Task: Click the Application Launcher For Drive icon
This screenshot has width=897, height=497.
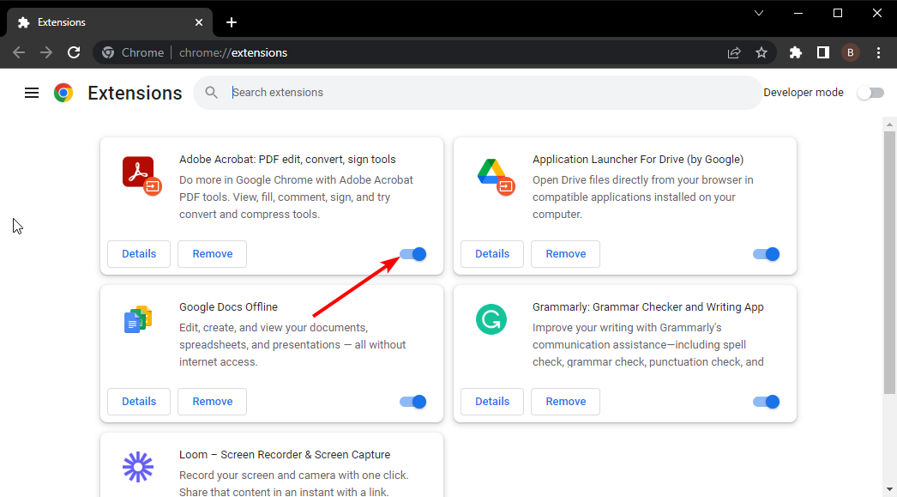Action: click(x=492, y=174)
